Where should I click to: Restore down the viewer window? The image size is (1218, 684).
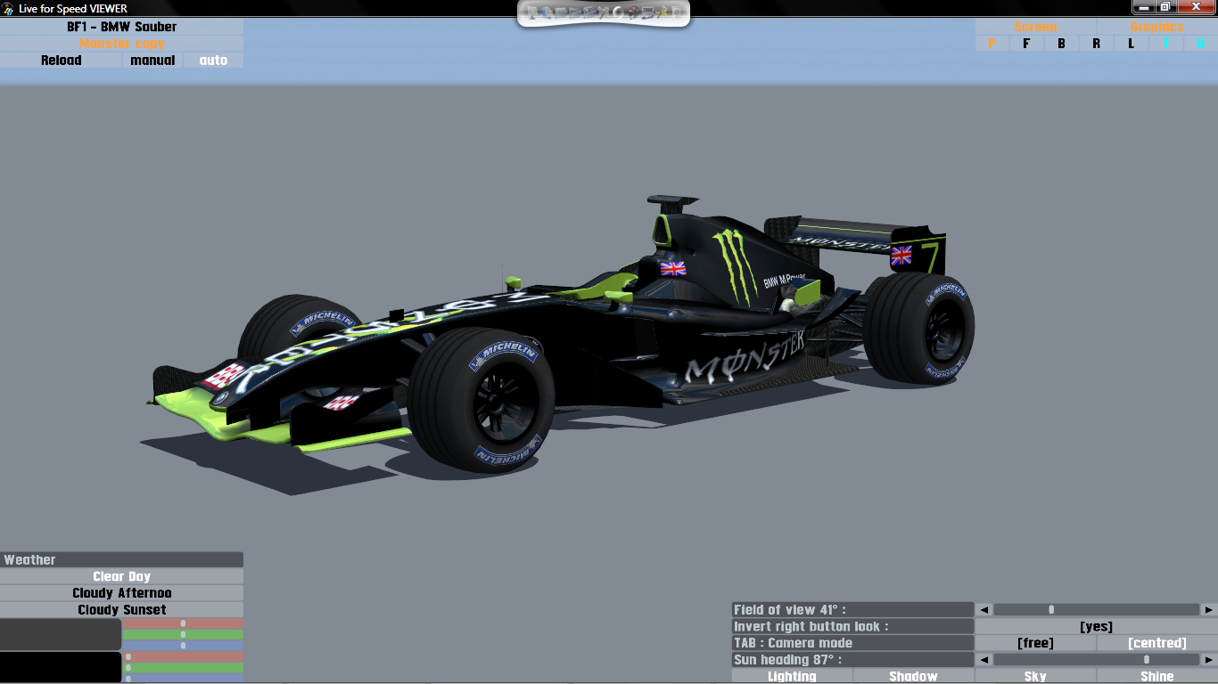1165,7
